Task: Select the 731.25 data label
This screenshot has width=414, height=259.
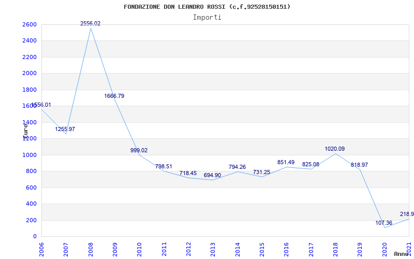Action: click(261, 172)
